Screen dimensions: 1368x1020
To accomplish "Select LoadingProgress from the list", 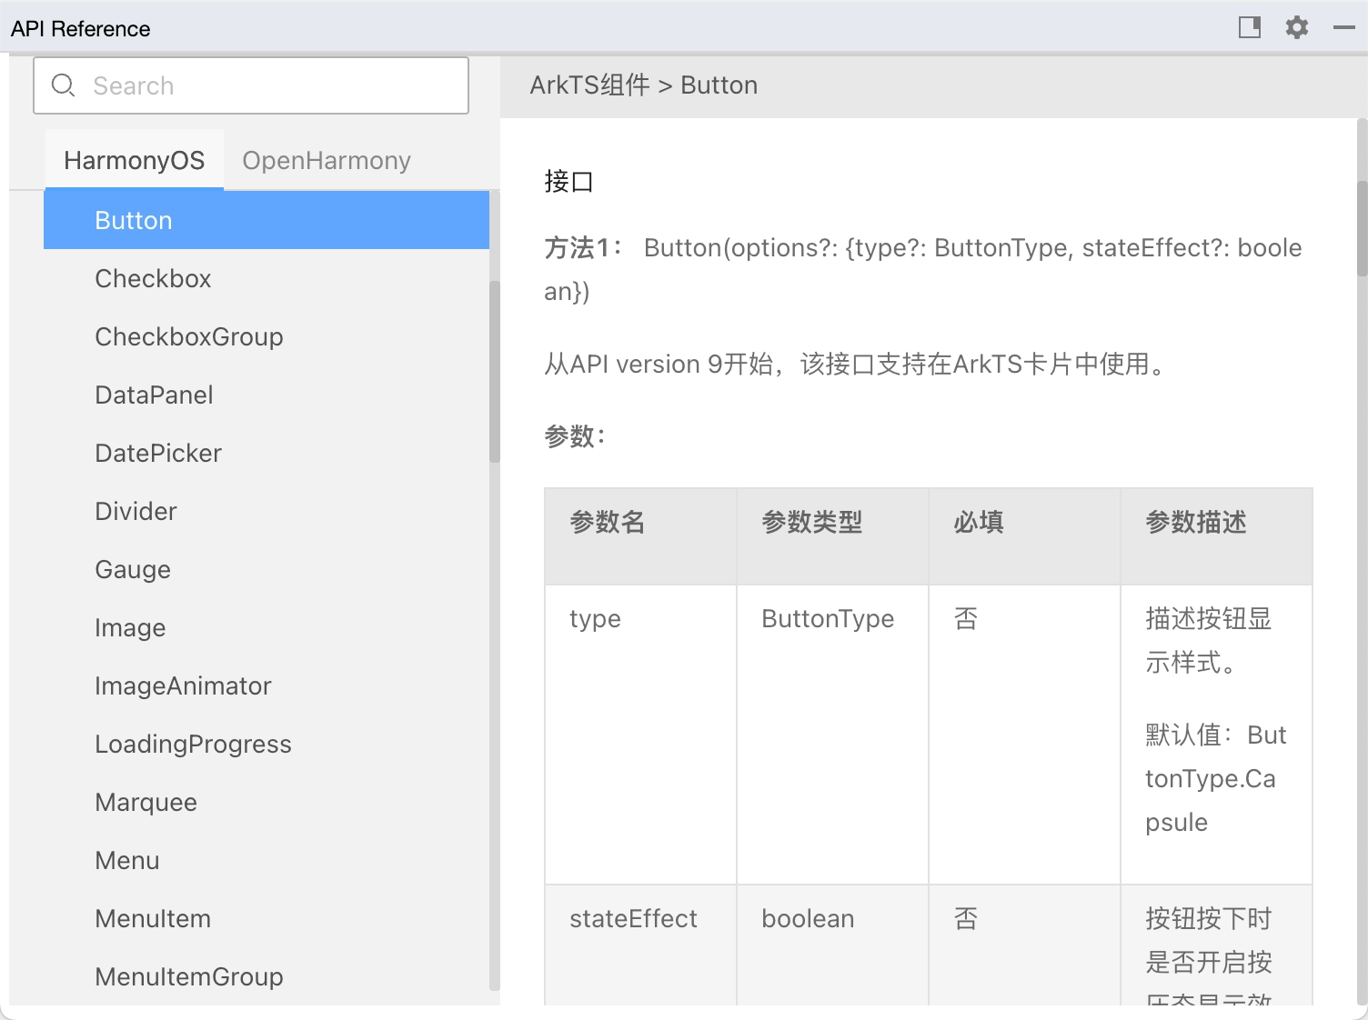I will (193, 745).
